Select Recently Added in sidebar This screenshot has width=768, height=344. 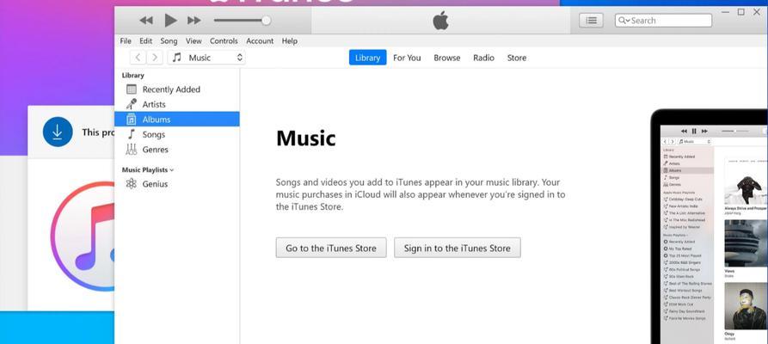[177, 89]
